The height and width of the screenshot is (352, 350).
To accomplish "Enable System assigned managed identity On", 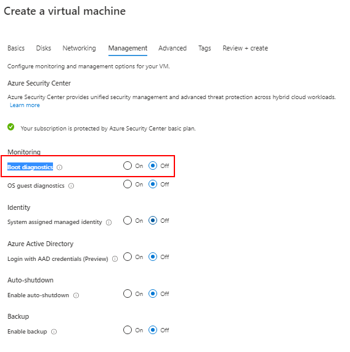I will pyautogui.click(x=128, y=221).
